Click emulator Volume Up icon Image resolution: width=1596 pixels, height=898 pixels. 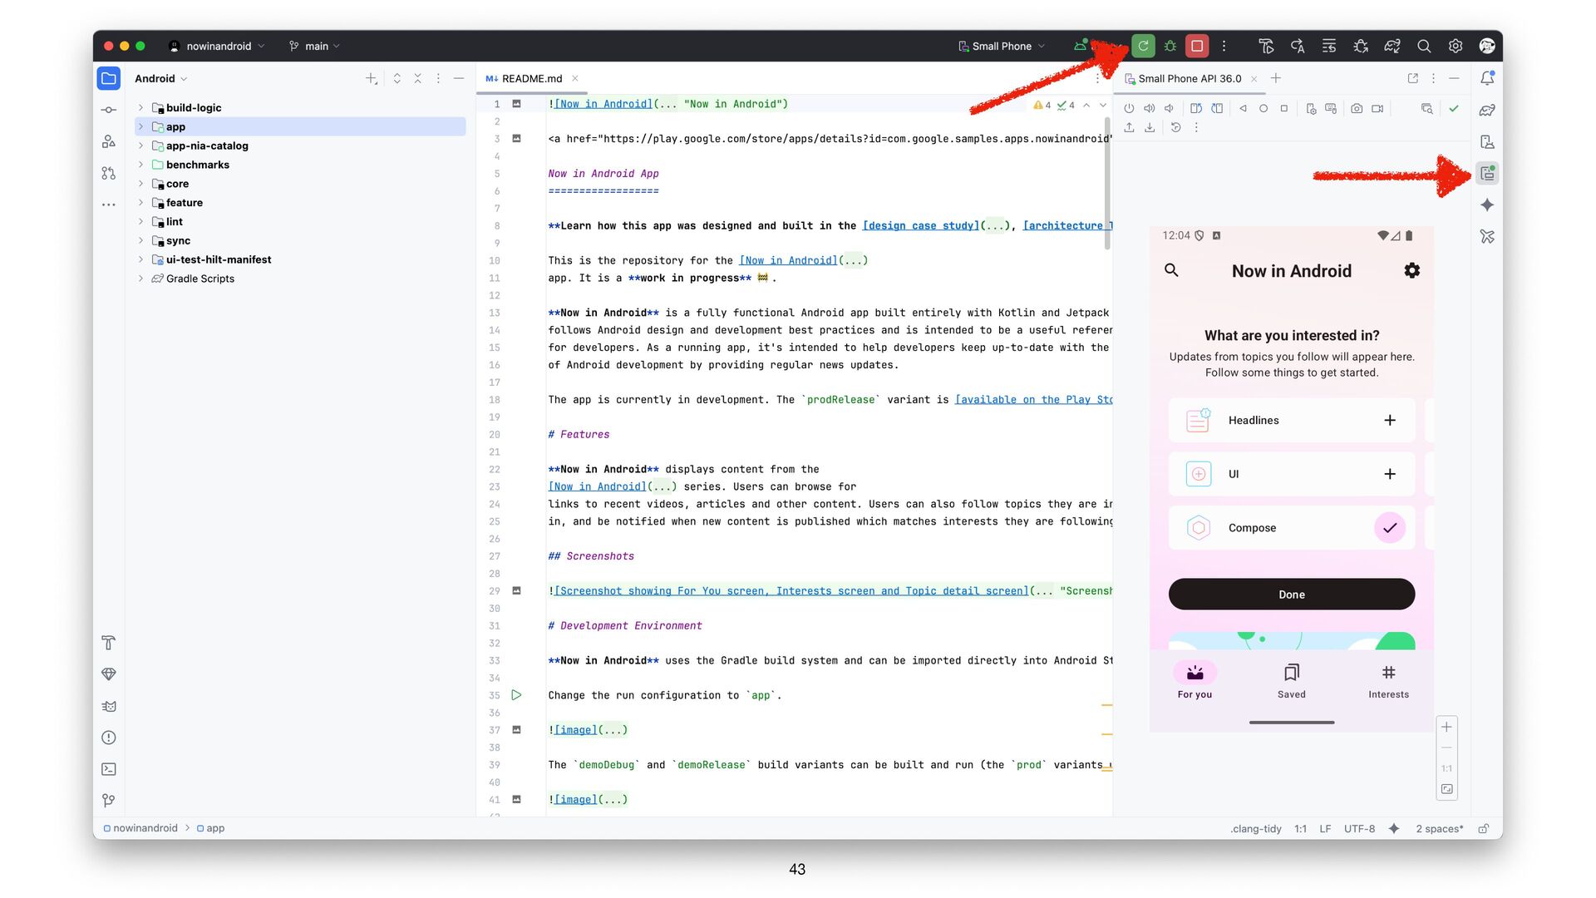pyautogui.click(x=1149, y=108)
